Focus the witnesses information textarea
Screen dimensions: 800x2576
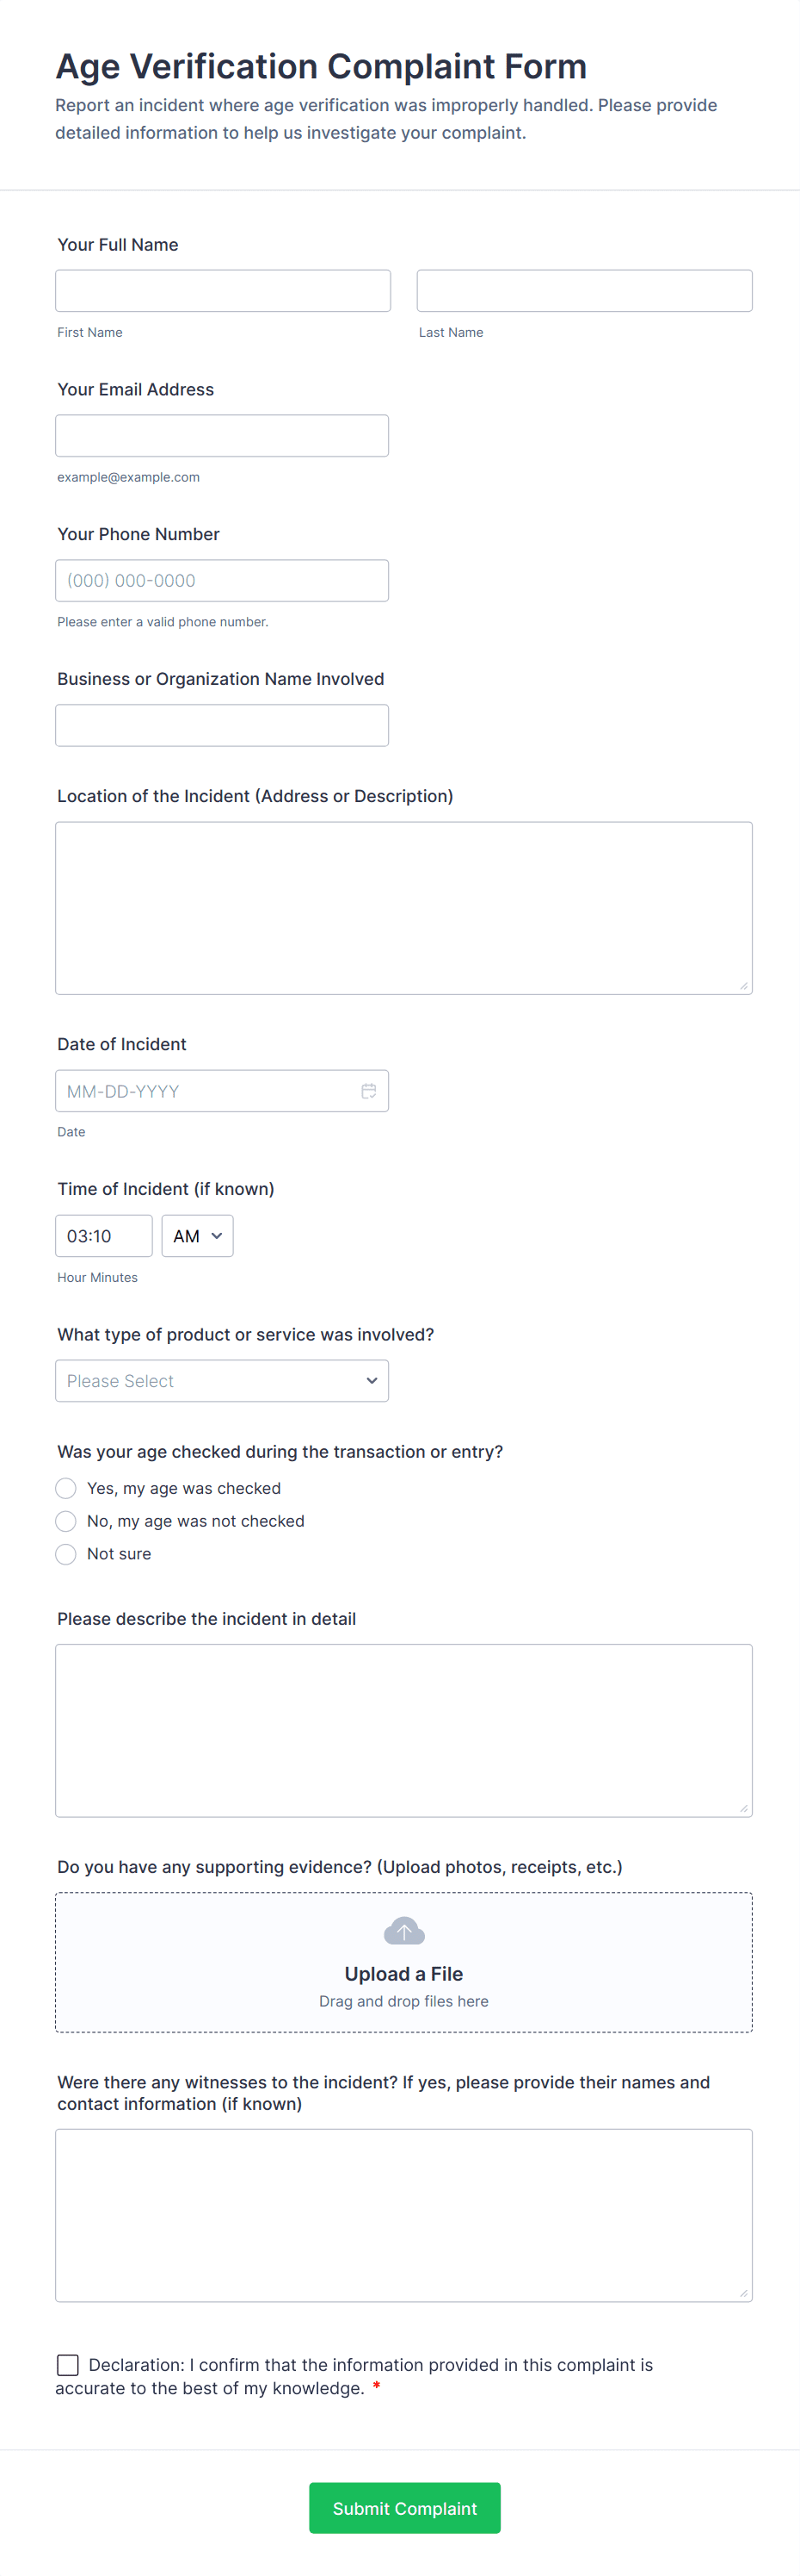[x=403, y=2215]
